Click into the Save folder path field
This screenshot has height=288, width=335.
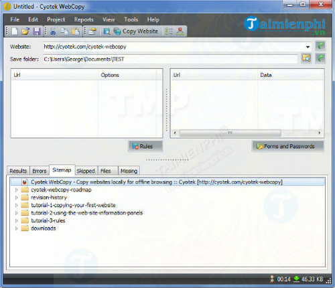(170, 59)
